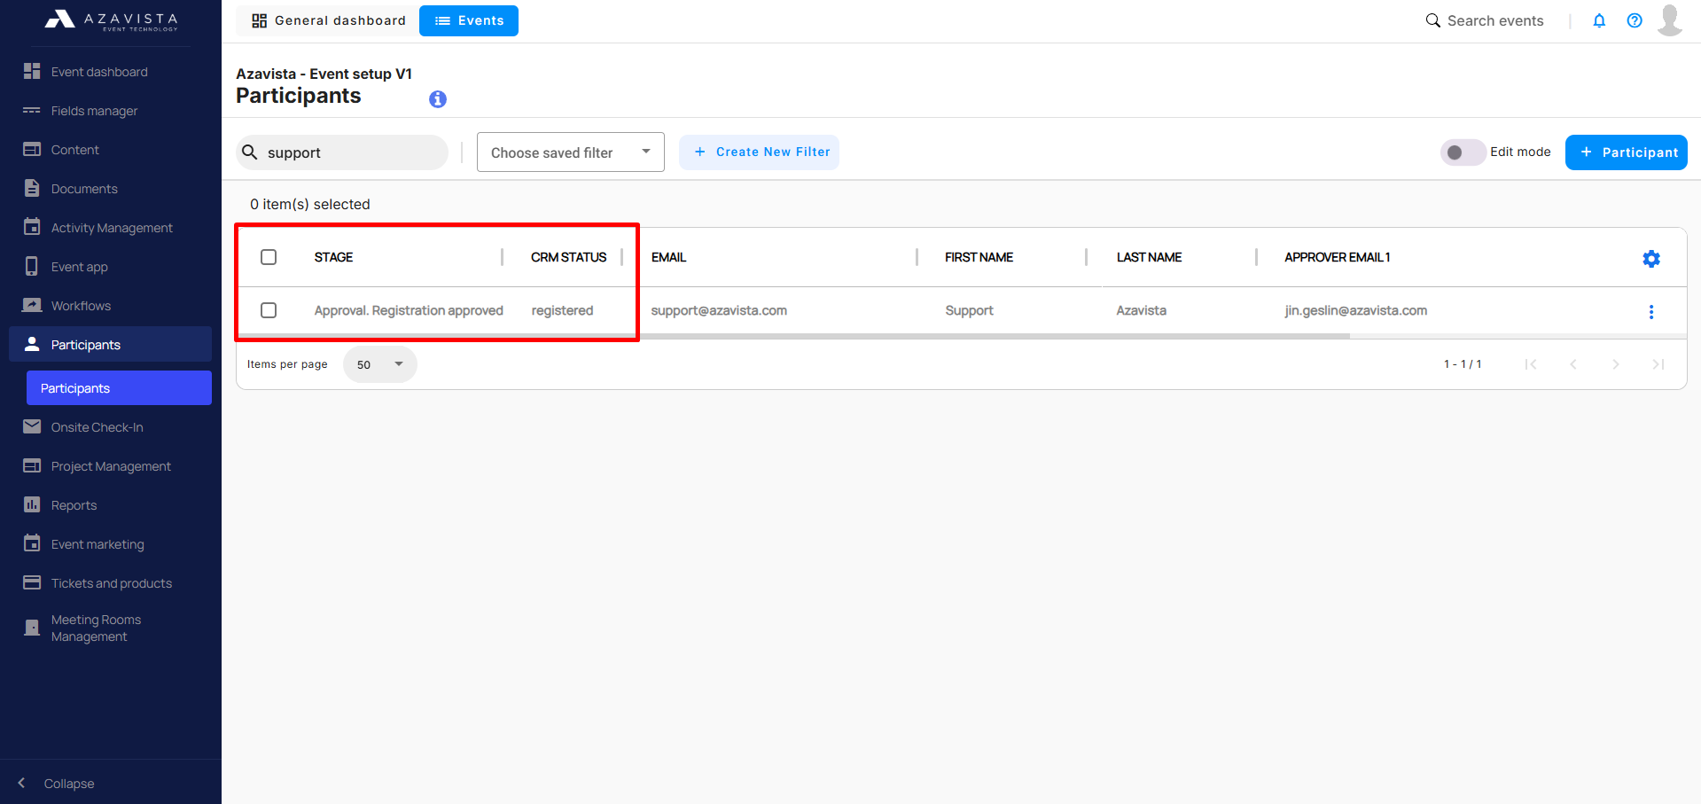Click the LAST NAME column header
The image size is (1701, 804).
(x=1149, y=257)
